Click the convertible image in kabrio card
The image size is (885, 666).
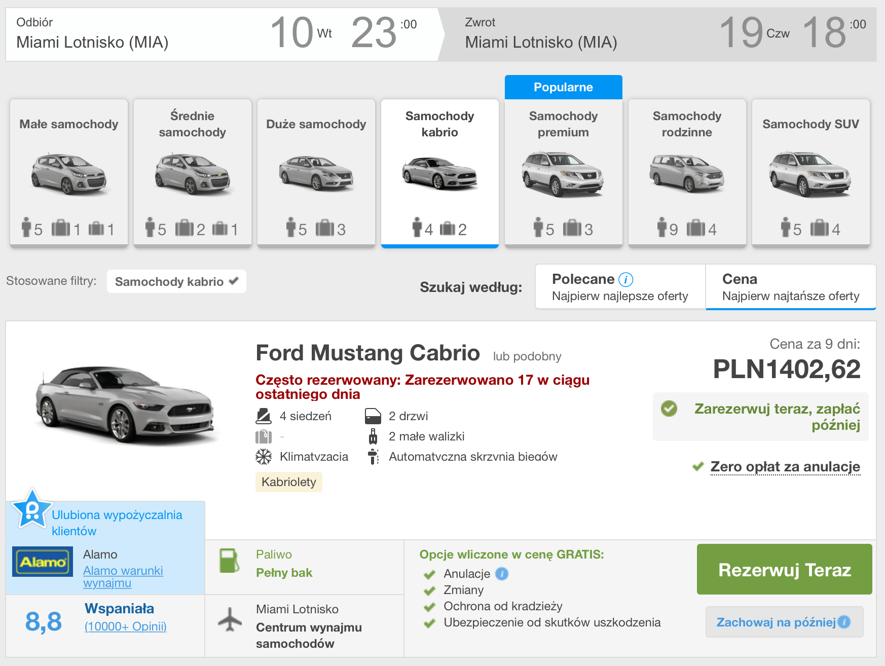click(440, 173)
